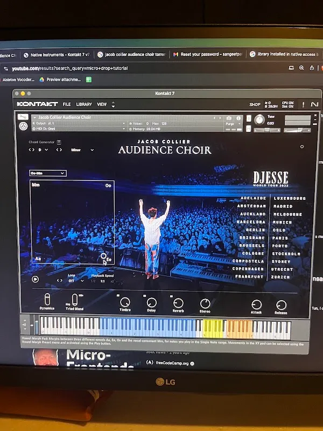Click the Attack knob
Viewport: 323px width, 431px height.
256,304
